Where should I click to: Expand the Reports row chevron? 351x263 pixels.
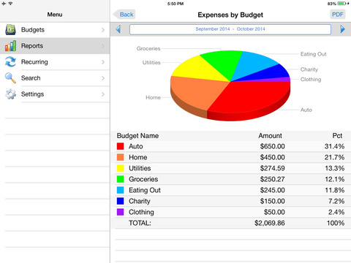[103, 46]
